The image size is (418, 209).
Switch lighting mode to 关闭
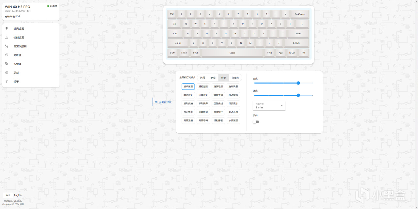click(x=202, y=78)
